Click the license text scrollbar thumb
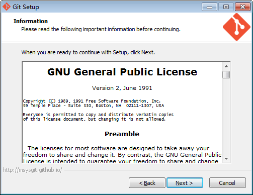Screen dimensions: 253x195 tap(226, 74)
